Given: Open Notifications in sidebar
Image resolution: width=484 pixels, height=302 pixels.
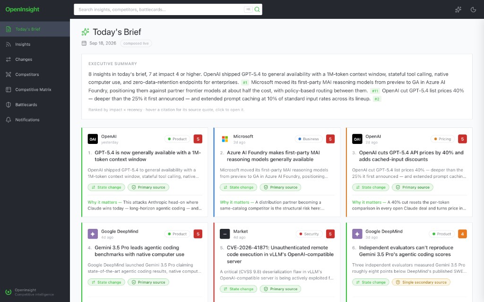Looking at the screenshot, I should (35, 119).
